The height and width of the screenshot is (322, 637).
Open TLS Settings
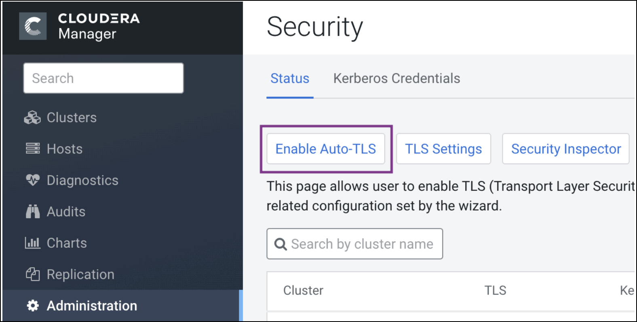pyautogui.click(x=443, y=149)
